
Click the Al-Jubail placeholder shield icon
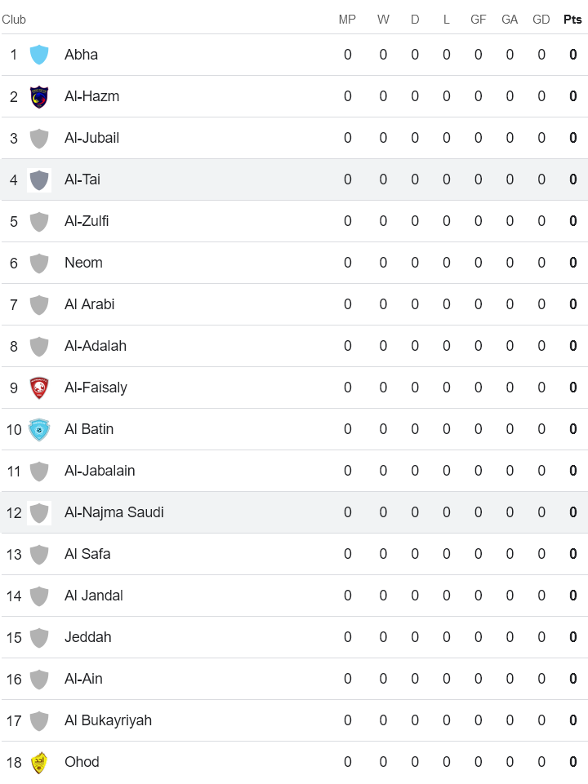click(x=39, y=138)
